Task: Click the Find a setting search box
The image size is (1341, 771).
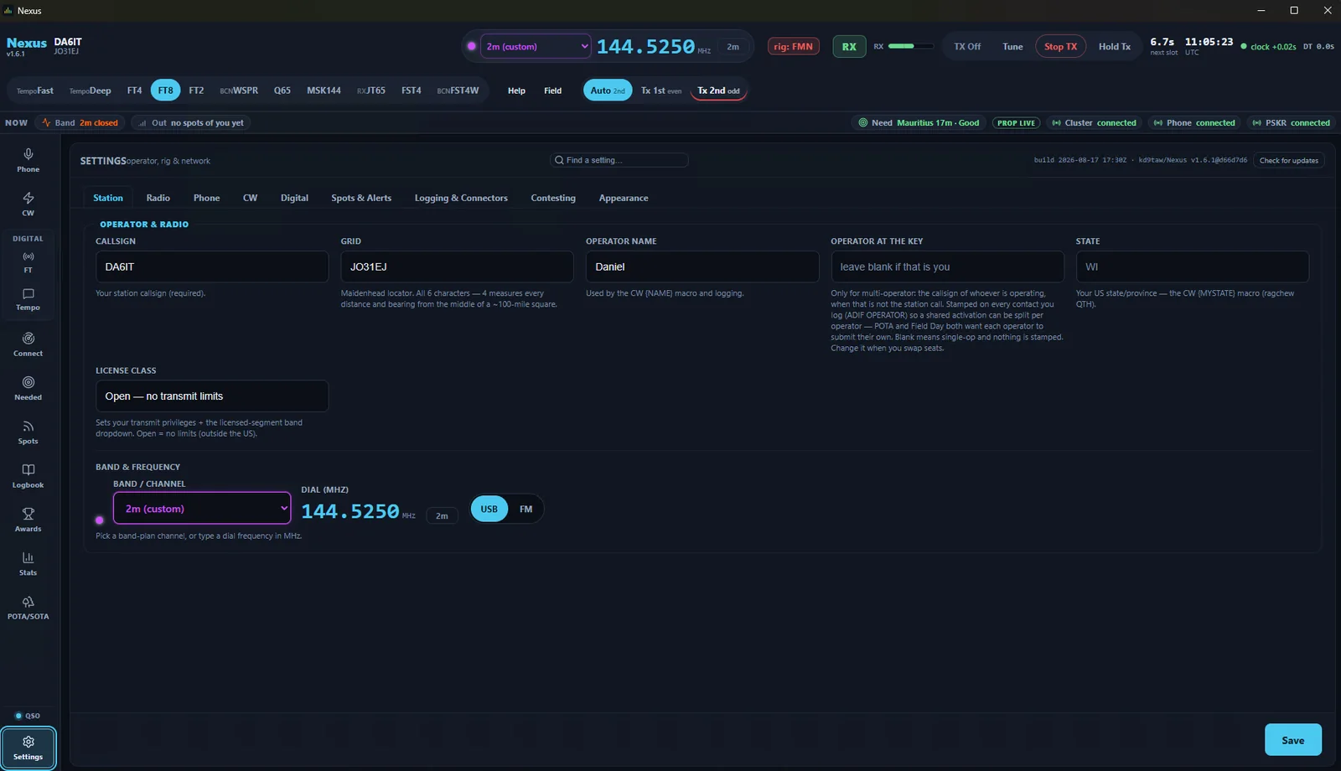Action: coord(619,160)
